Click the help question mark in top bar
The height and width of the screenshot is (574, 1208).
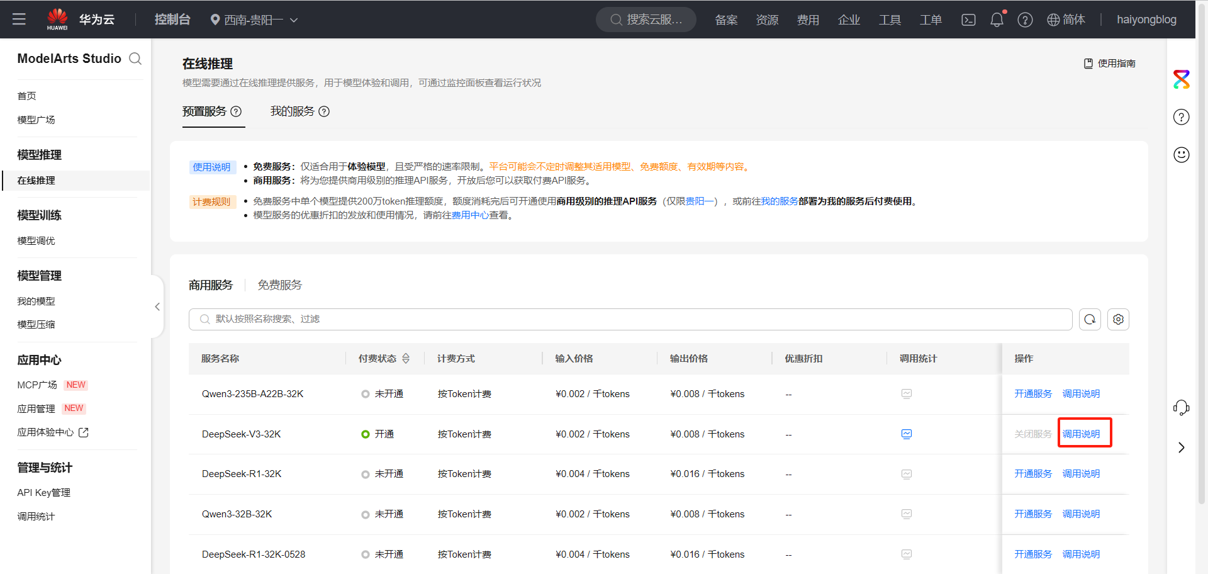(x=1025, y=20)
